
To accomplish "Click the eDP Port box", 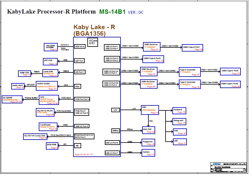I will click(x=79, y=61).
